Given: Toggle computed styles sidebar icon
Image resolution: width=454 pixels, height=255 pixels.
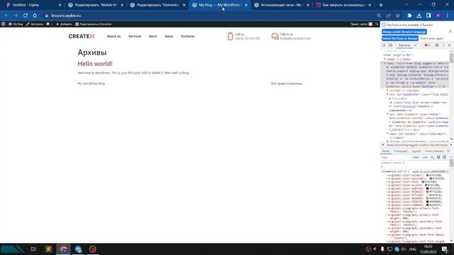Looking at the screenshot, I should (x=445, y=157).
